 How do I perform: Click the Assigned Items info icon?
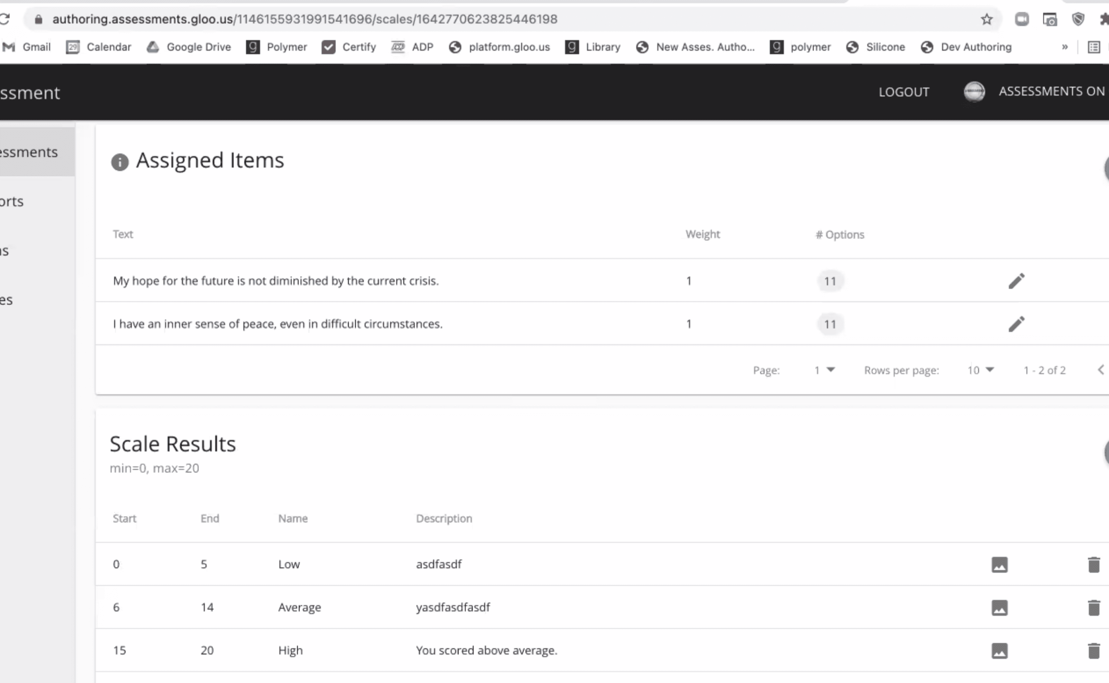120,162
